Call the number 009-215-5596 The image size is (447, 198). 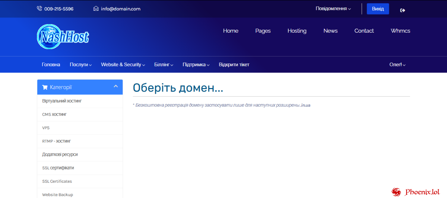point(59,9)
